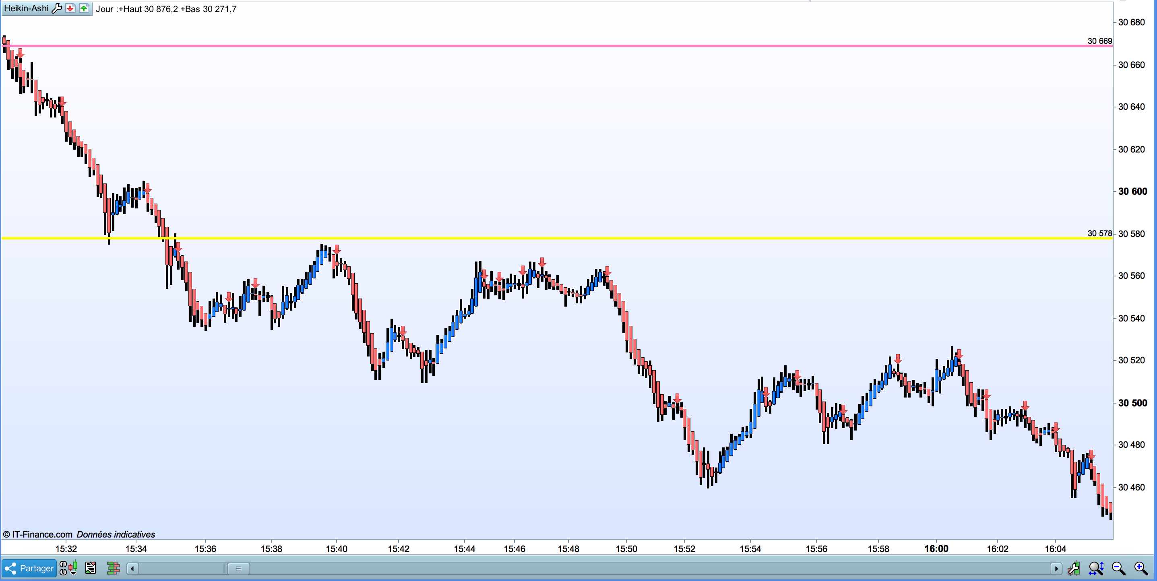Open candlestick wrench chart properties icon
This screenshot has width=1157, height=581.
pyautogui.click(x=1074, y=569)
